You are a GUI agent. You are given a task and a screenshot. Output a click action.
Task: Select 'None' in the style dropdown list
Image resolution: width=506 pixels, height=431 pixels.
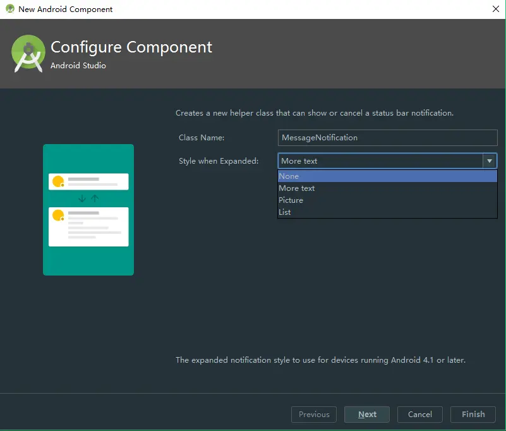387,176
